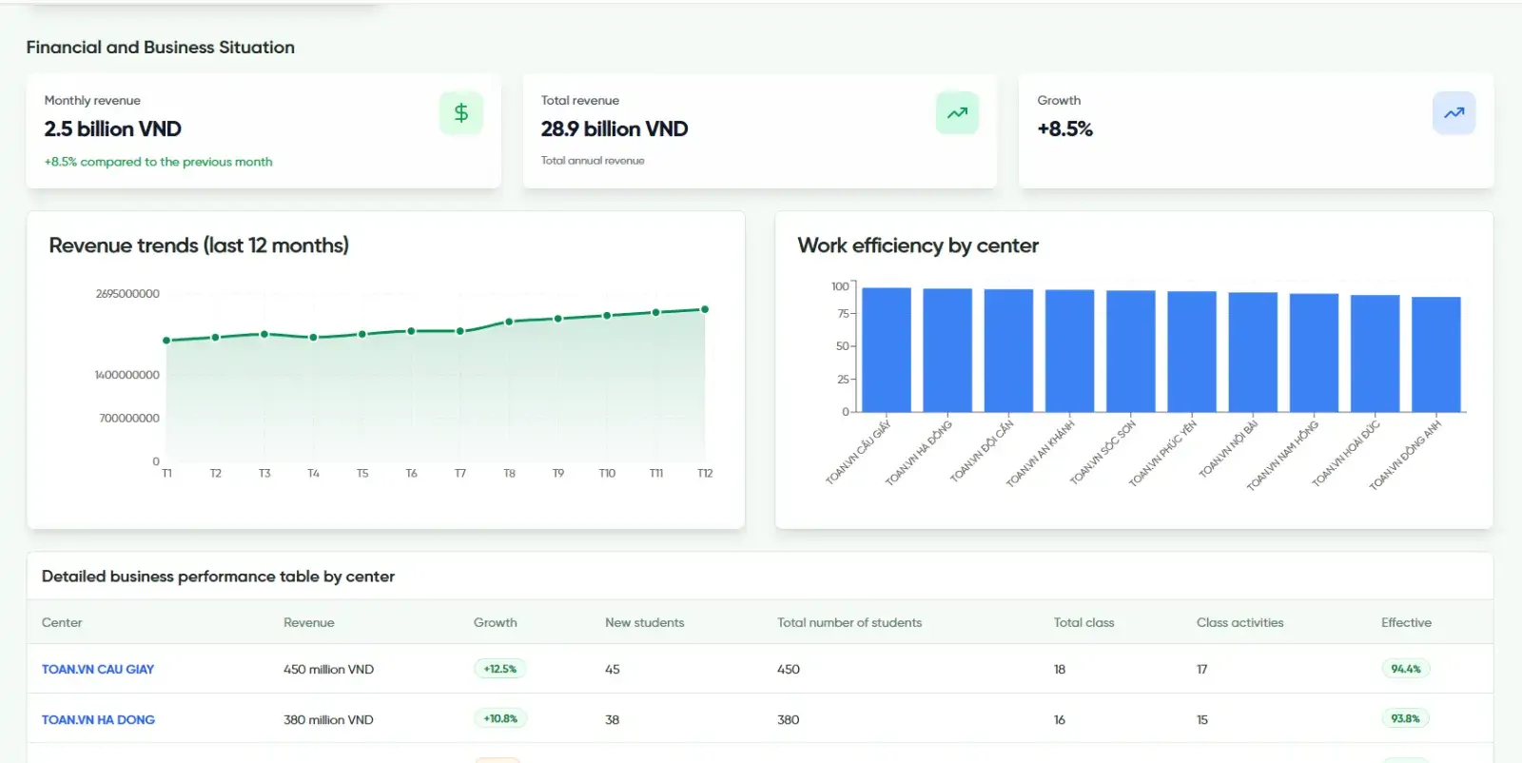Image resolution: width=1522 pixels, height=763 pixels.
Task: Click the TOAN.VN NỘI BÀI efficiency bar
Action: (1253, 352)
